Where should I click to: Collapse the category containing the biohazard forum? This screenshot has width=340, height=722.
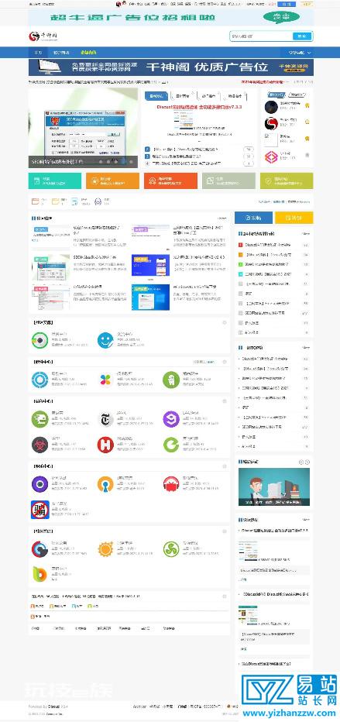pyautogui.click(x=225, y=401)
